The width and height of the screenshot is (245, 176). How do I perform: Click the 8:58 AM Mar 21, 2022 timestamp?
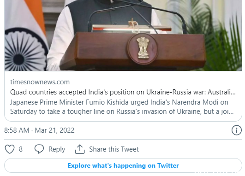pos(39,130)
